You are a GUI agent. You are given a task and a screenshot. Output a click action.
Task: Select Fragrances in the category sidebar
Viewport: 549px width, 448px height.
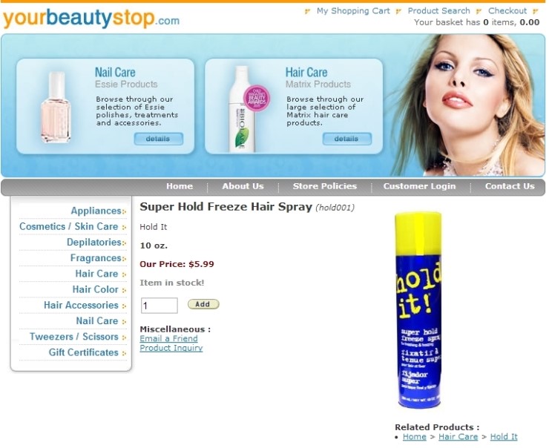(96, 258)
